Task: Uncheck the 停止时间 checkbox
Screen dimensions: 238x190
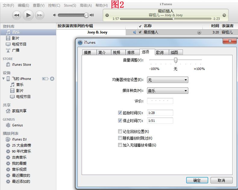Action: (x=120, y=121)
